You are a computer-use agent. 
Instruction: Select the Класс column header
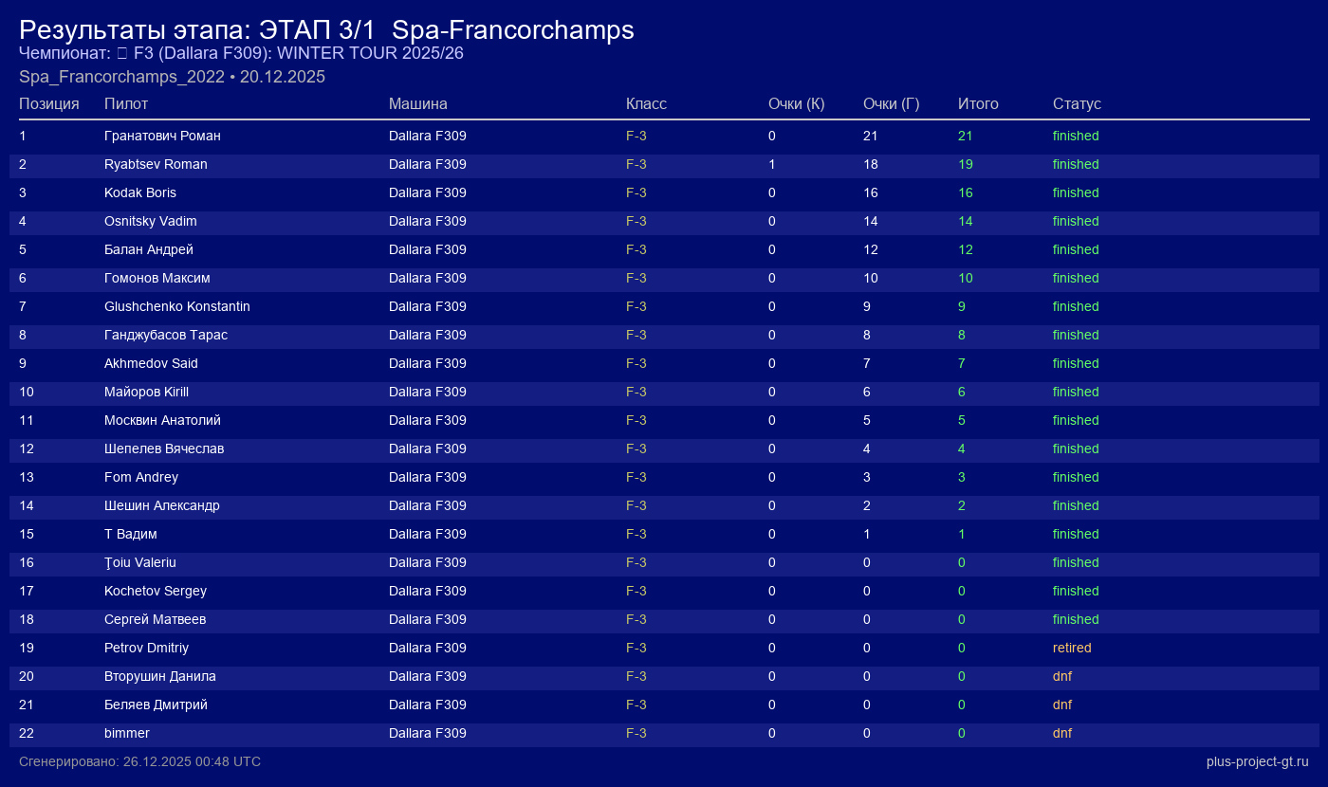pyautogui.click(x=646, y=103)
